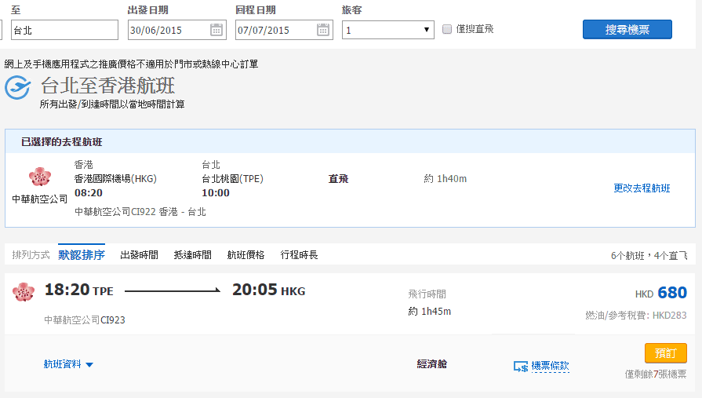
Task: Open the departure date calendar icon
Action: (216, 30)
